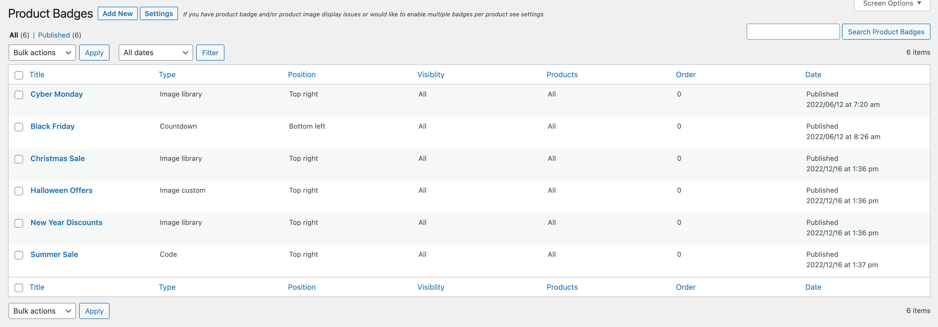Check the select-all checkbox in table header
The height and width of the screenshot is (327, 938).
pos(19,75)
